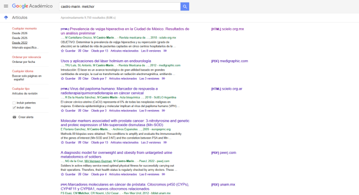This screenshot has height=195, width=359.
Task: Choose 'Artículos de revisión' filter
Action: pyautogui.click(x=25, y=94)
